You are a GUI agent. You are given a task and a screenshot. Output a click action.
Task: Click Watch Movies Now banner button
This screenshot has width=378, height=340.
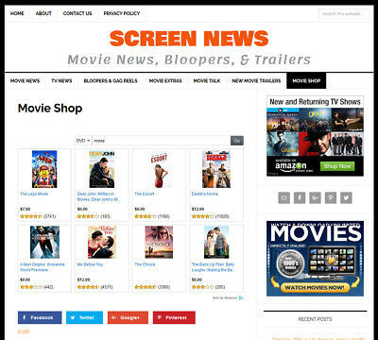click(x=315, y=287)
